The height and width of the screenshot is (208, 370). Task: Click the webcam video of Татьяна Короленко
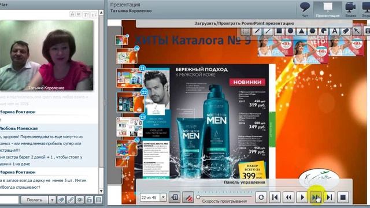pyautogui.click(x=46, y=55)
